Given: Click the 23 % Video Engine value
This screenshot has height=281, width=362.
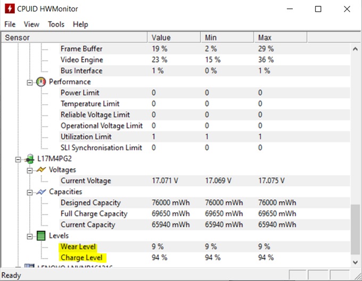Looking at the screenshot, I should (x=159, y=60).
